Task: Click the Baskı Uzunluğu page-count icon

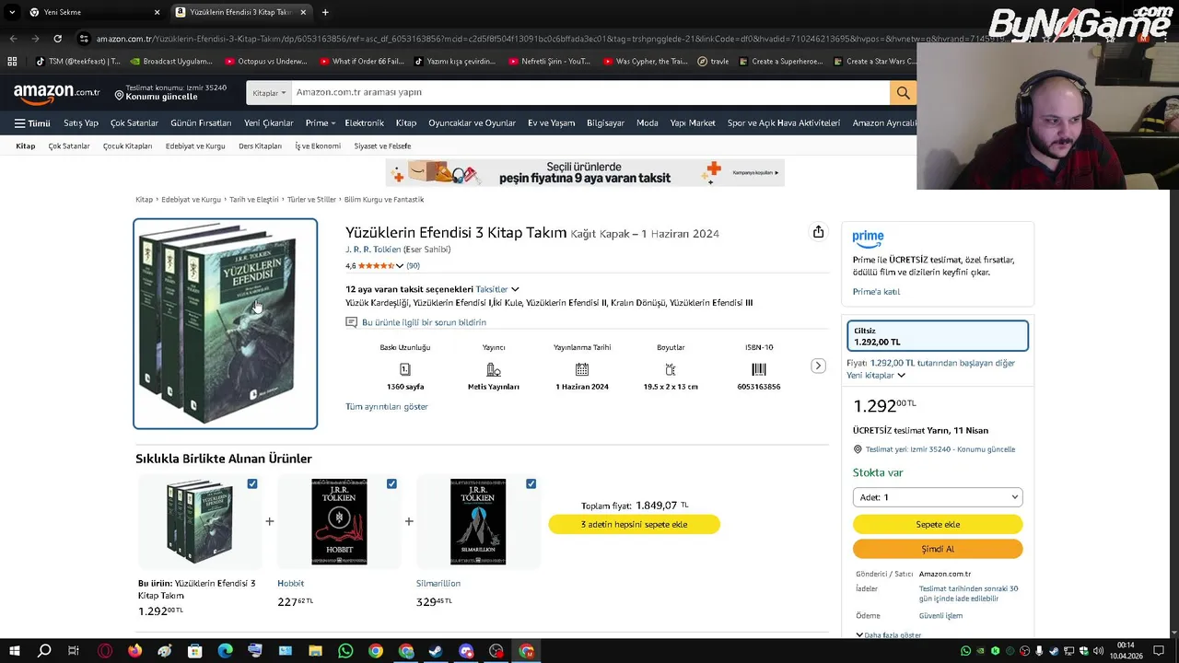Action: [404, 369]
